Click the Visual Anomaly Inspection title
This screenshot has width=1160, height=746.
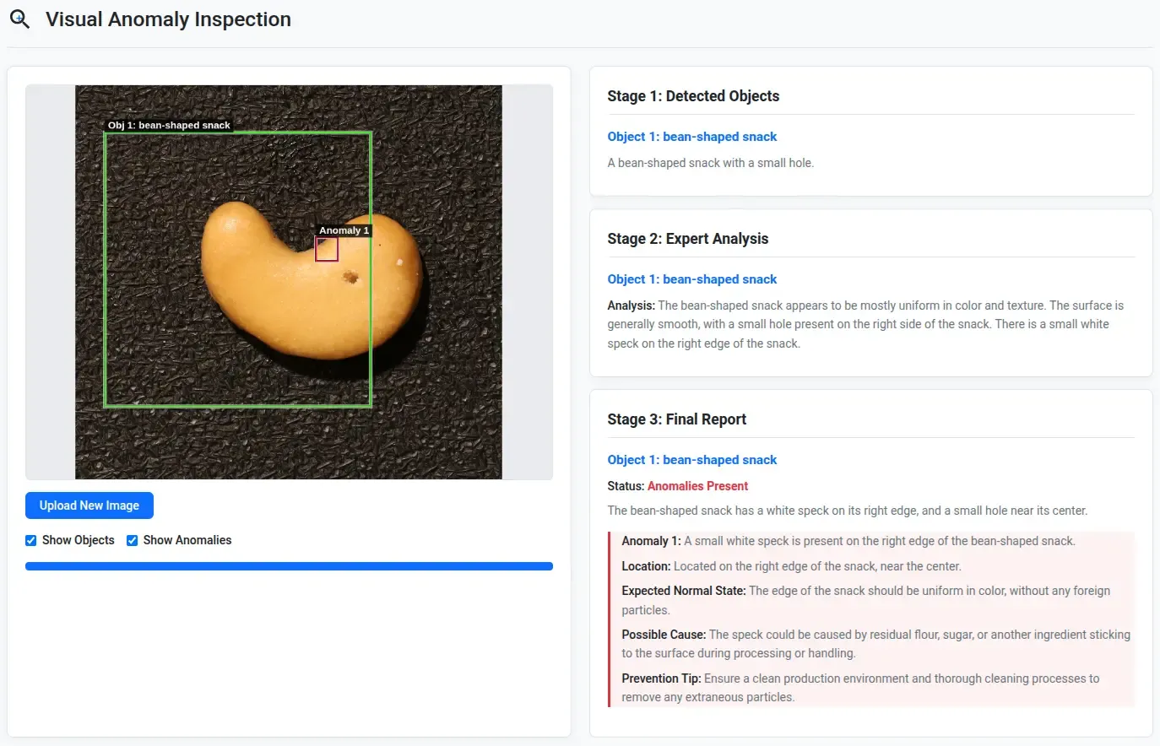coord(168,19)
